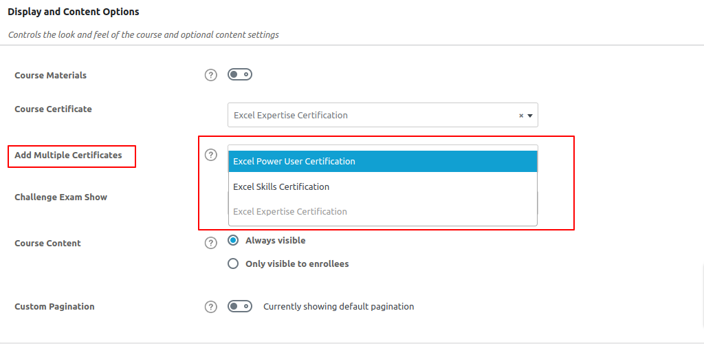Open help tooltip for Add Multiple Certificates
704x344 pixels.
[211, 155]
